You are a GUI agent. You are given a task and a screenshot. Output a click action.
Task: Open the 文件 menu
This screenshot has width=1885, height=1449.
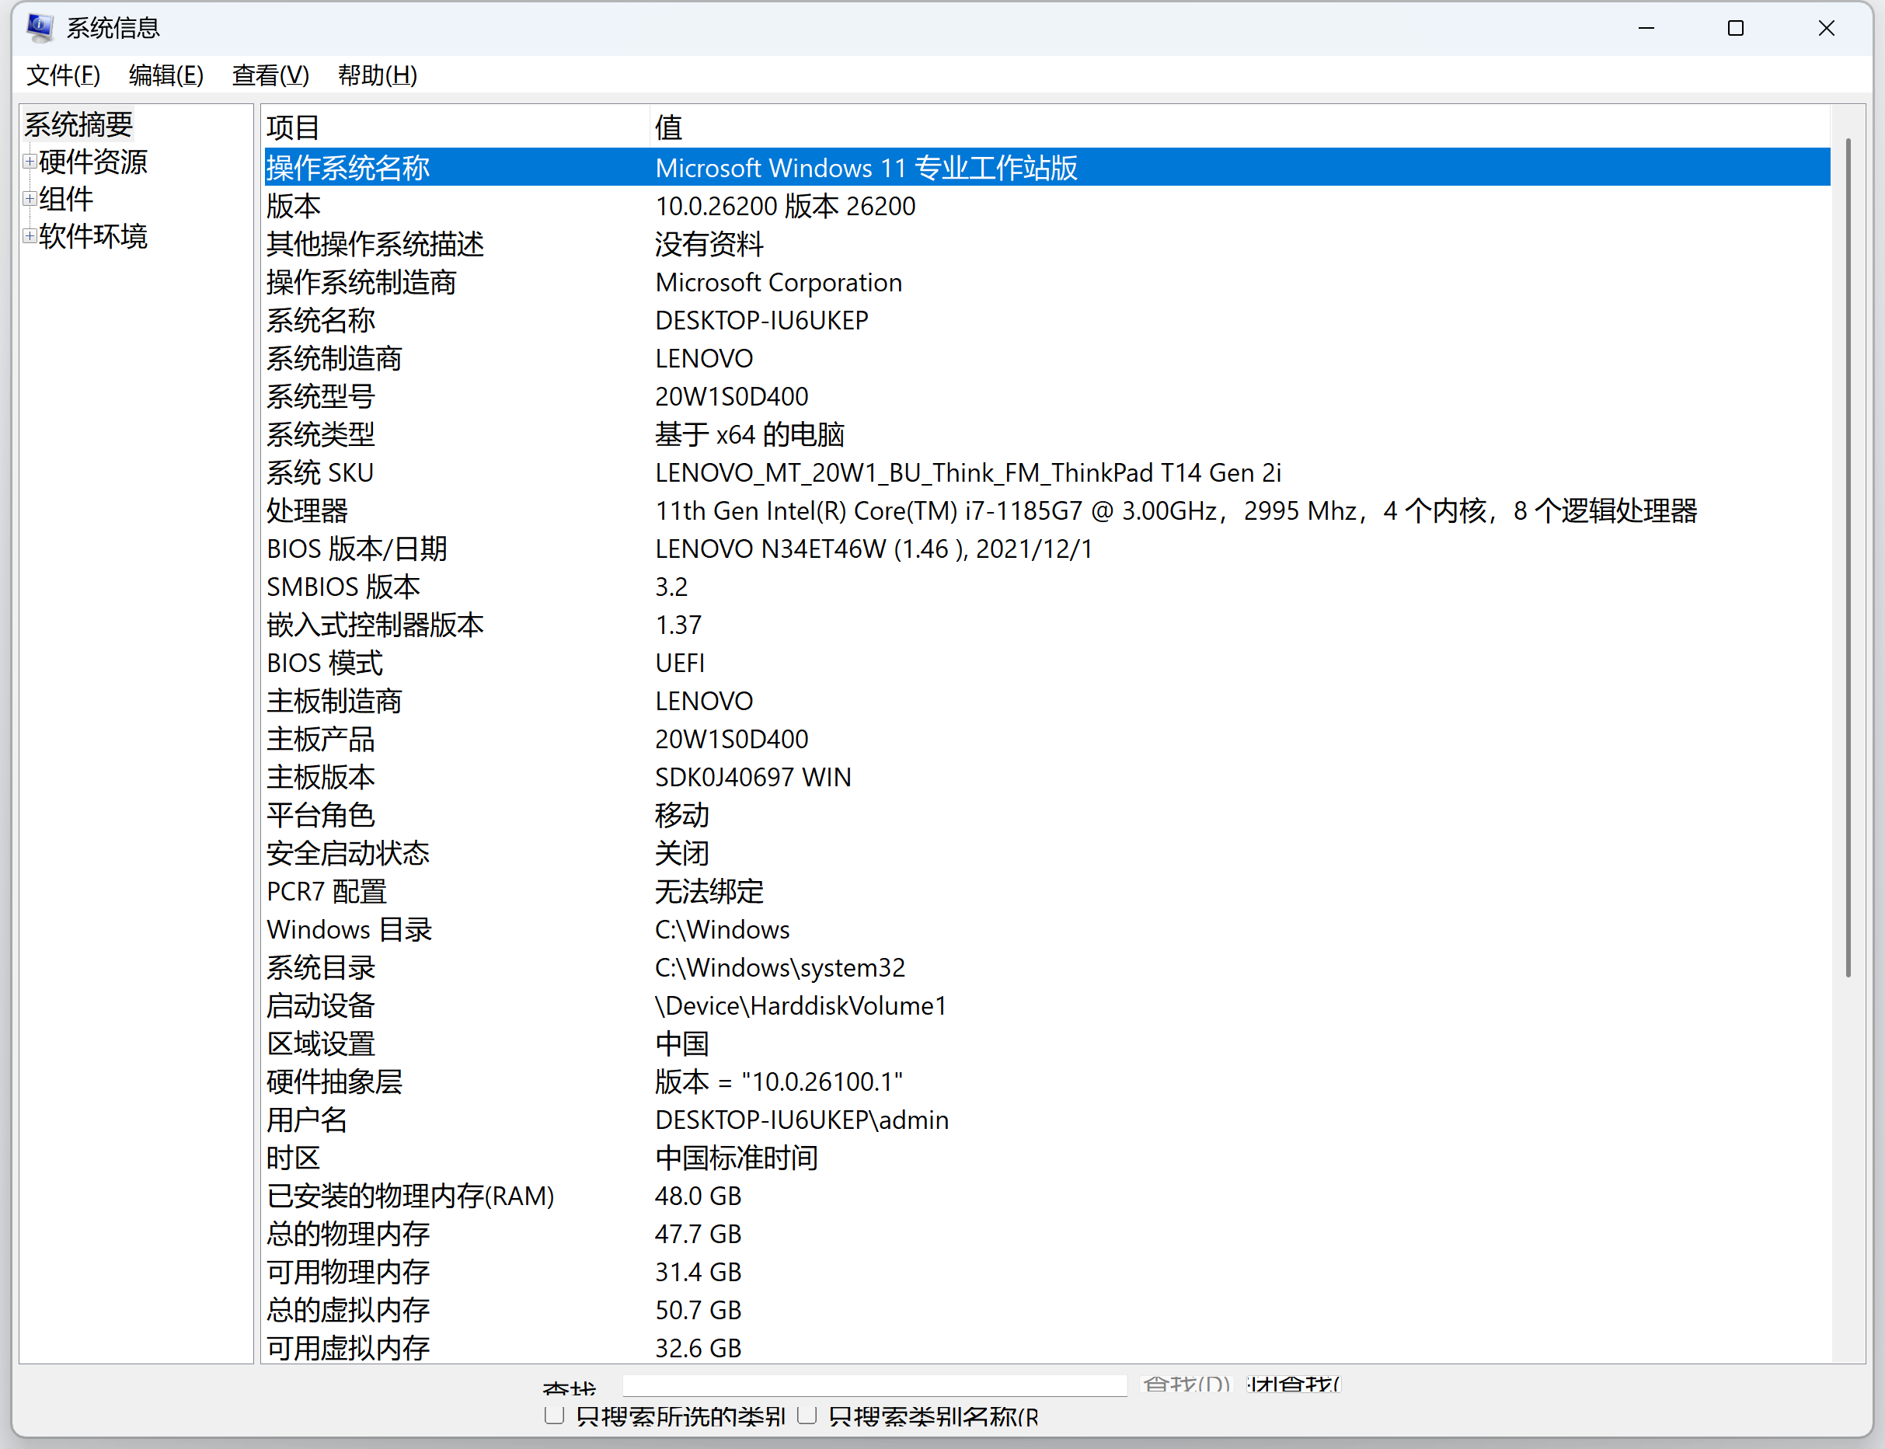62,76
